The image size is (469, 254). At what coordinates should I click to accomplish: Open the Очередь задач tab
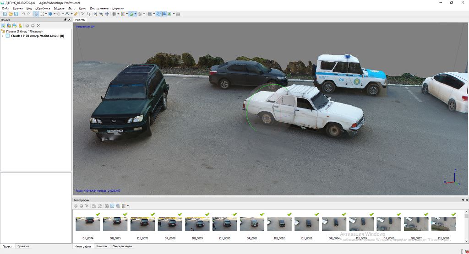pyautogui.click(x=122, y=246)
